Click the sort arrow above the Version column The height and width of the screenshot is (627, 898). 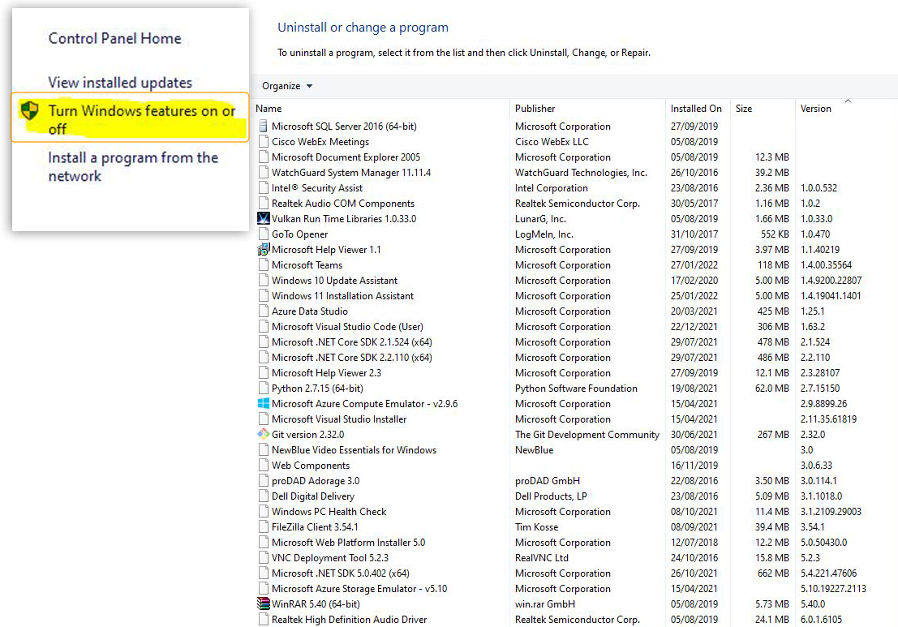[x=849, y=101]
